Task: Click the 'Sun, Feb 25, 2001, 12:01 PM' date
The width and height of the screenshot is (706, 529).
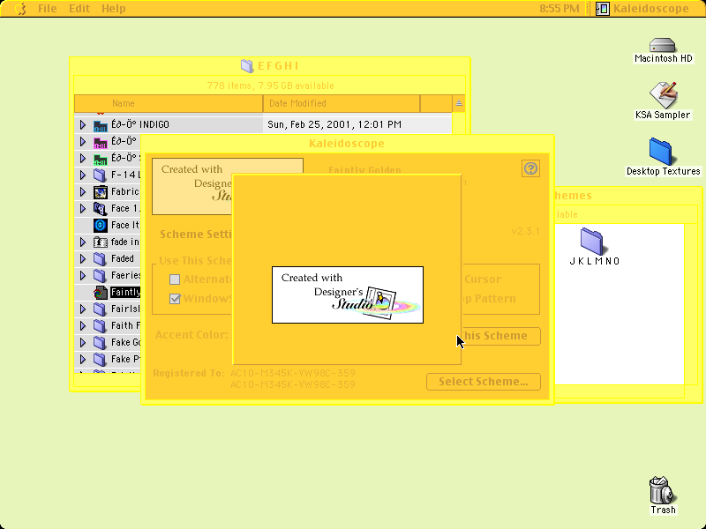Action: tap(334, 124)
